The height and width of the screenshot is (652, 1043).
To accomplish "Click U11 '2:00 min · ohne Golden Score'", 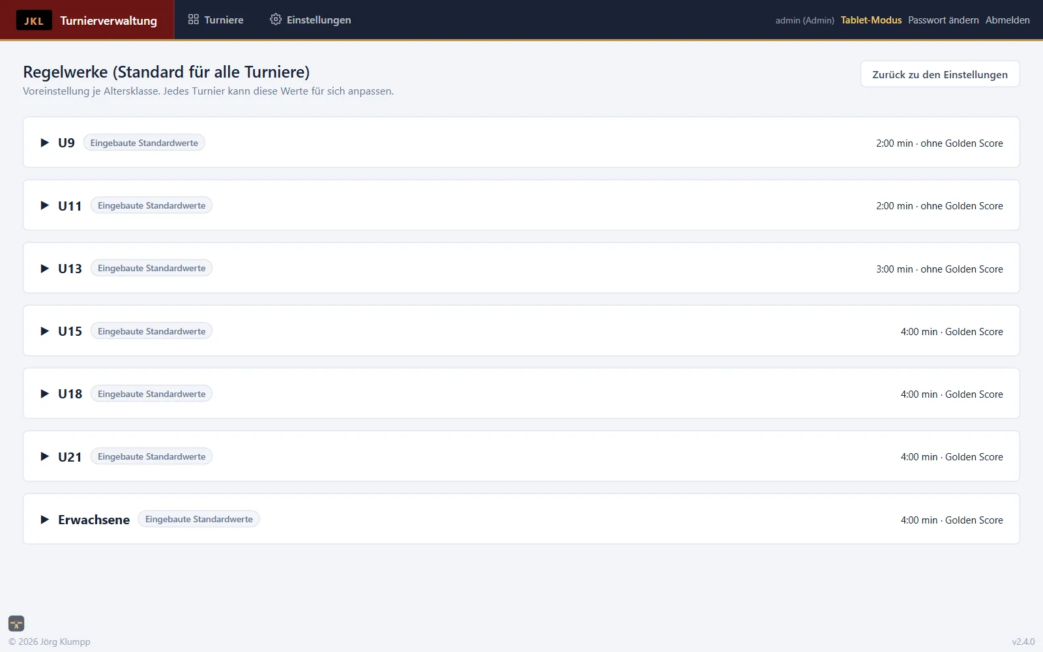I will [x=939, y=206].
